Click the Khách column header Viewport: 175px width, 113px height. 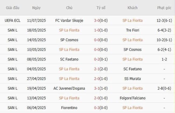132,8
